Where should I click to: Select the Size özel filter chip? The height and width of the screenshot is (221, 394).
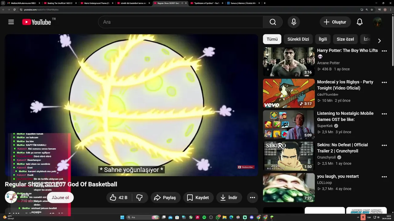tap(345, 39)
